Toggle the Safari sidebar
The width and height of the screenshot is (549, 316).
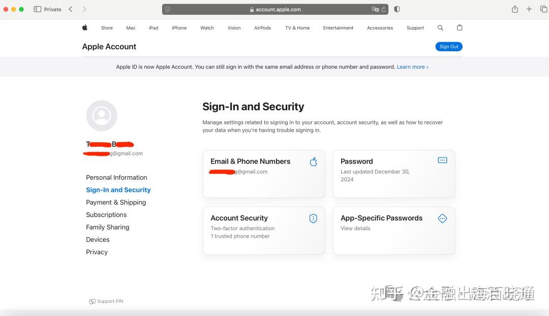(37, 9)
